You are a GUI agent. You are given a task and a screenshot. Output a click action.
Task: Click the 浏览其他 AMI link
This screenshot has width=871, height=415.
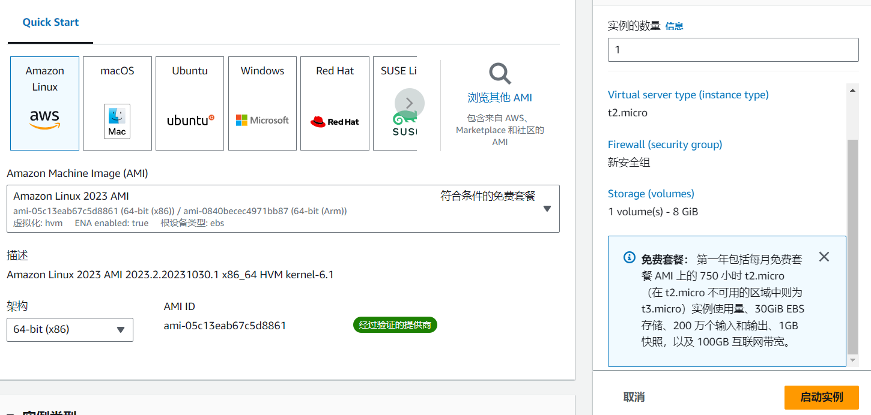click(499, 98)
